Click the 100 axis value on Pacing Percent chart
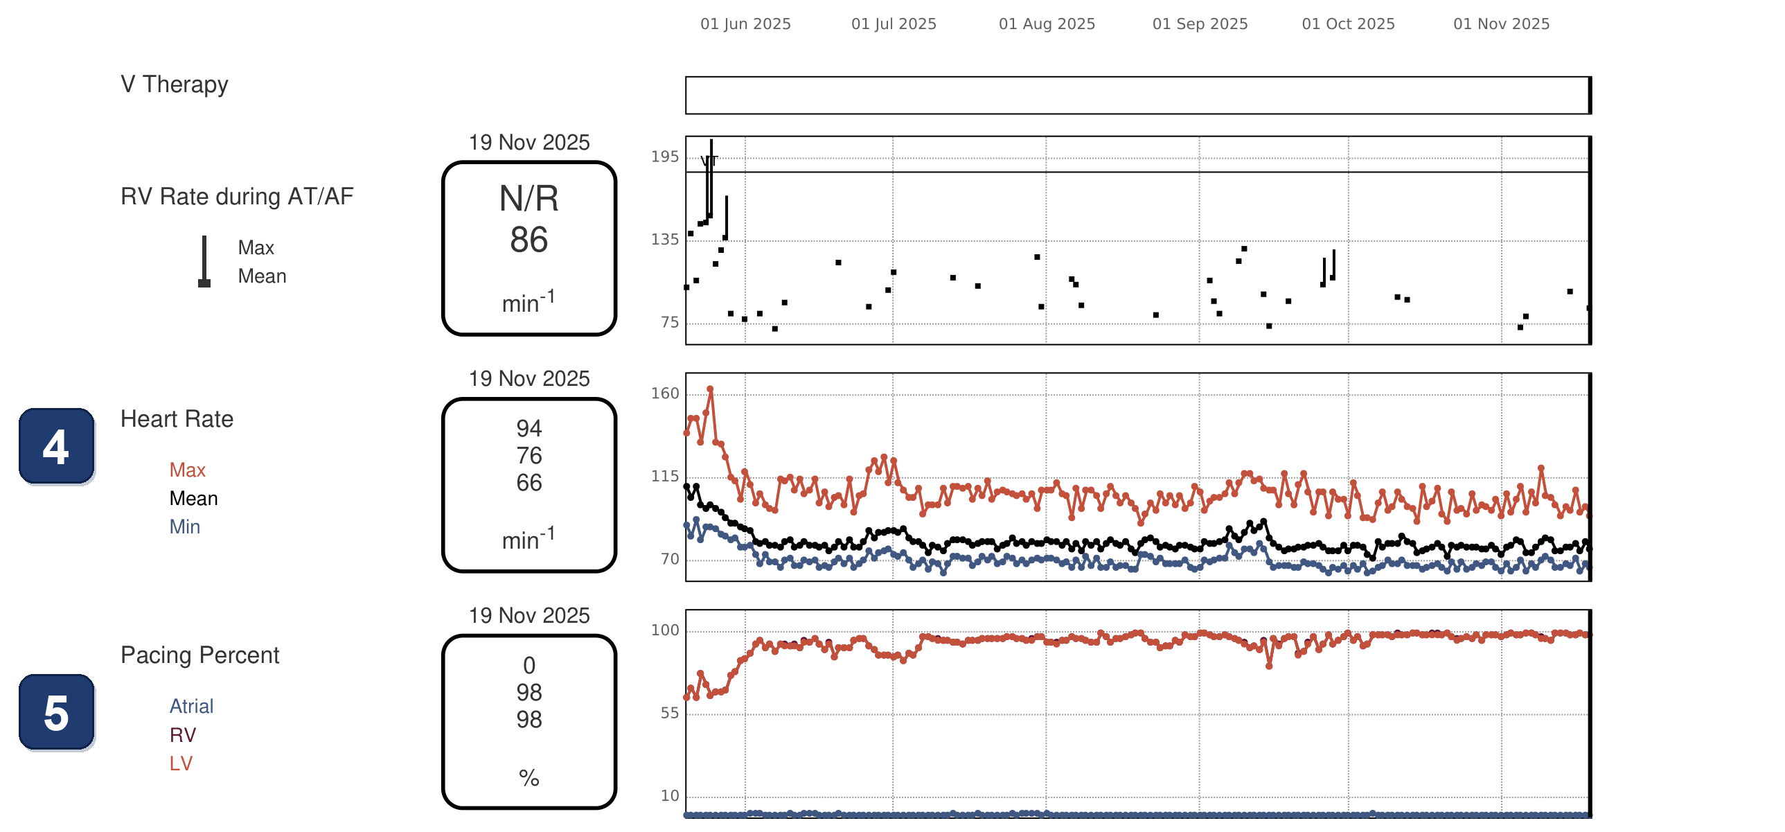1785x832 pixels. tap(664, 630)
